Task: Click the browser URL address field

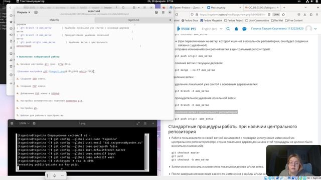Action: [x=232, y=14]
